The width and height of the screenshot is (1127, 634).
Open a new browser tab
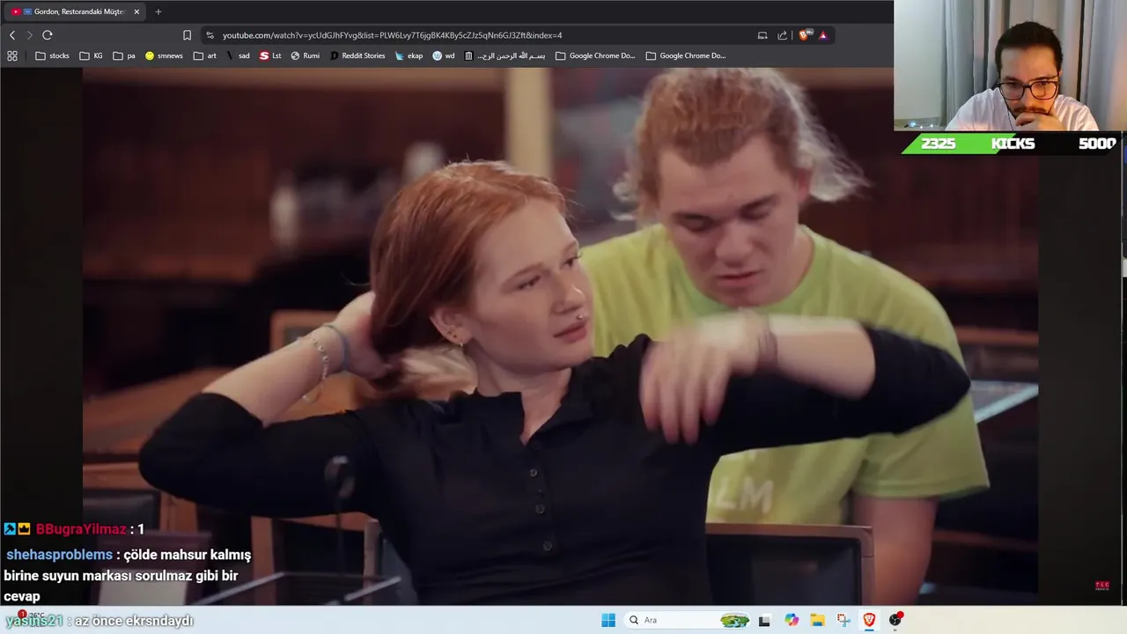[x=158, y=11]
